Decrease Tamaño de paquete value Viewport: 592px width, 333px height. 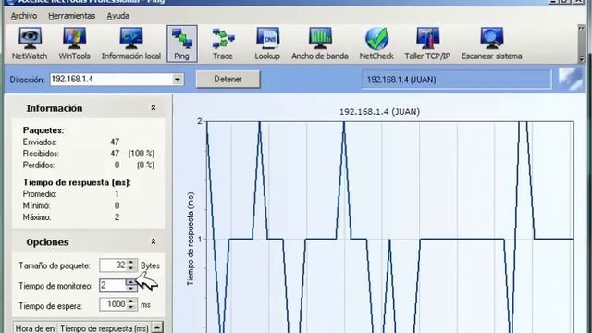tap(131, 268)
